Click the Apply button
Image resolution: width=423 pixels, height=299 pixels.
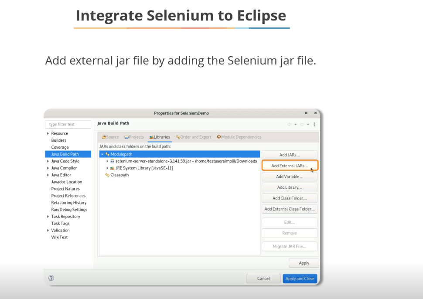(304, 263)
